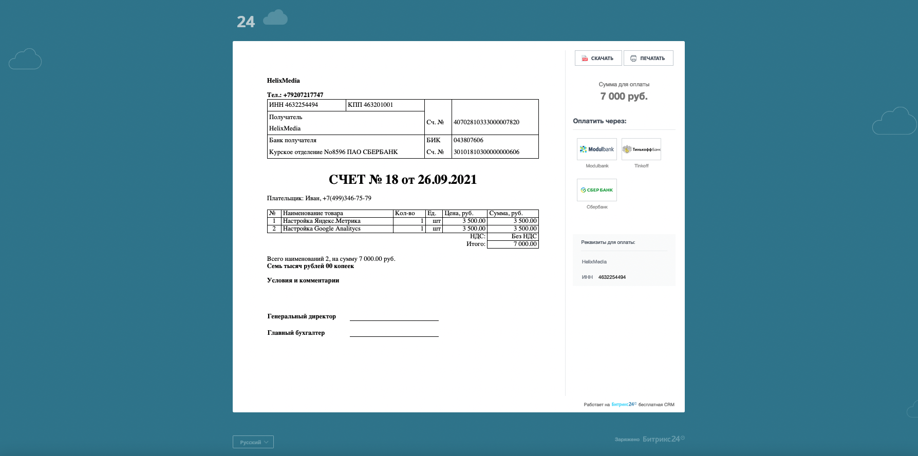Click the Настройка Google Analitycs invoice row

pos(322,229)
